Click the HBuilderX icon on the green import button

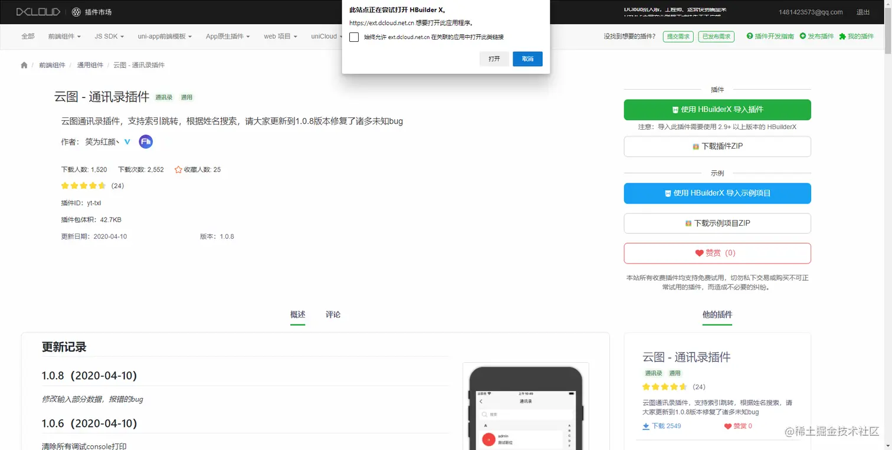(x=675, y=110)
